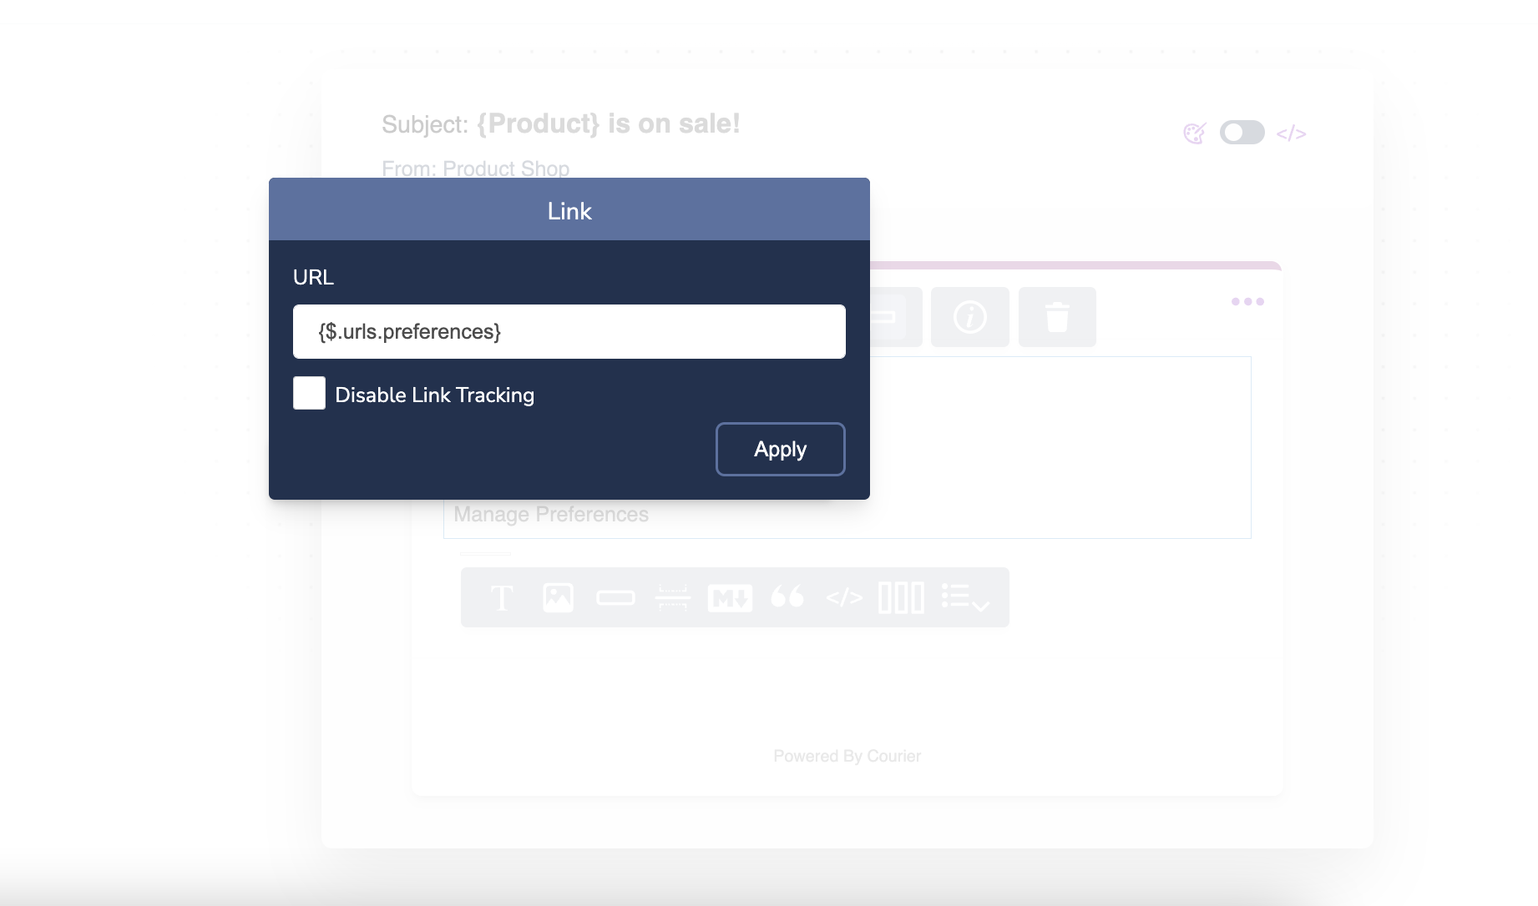
Task: Click the Powered By Courier text
Action: pos(847,756)
